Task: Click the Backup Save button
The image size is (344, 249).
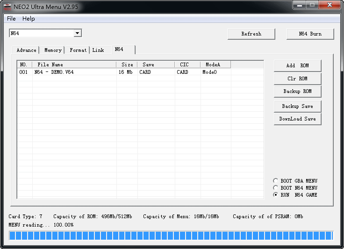Action: tap(297, 106)
